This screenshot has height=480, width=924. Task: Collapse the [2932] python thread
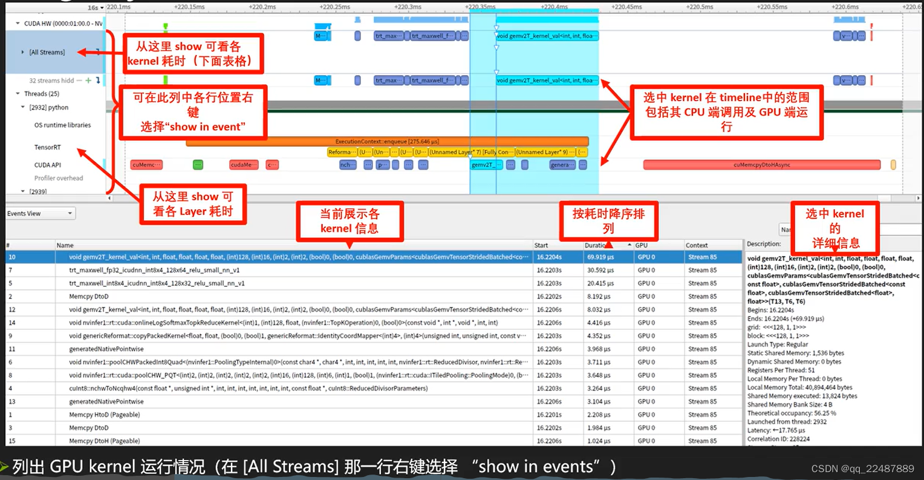23,107
